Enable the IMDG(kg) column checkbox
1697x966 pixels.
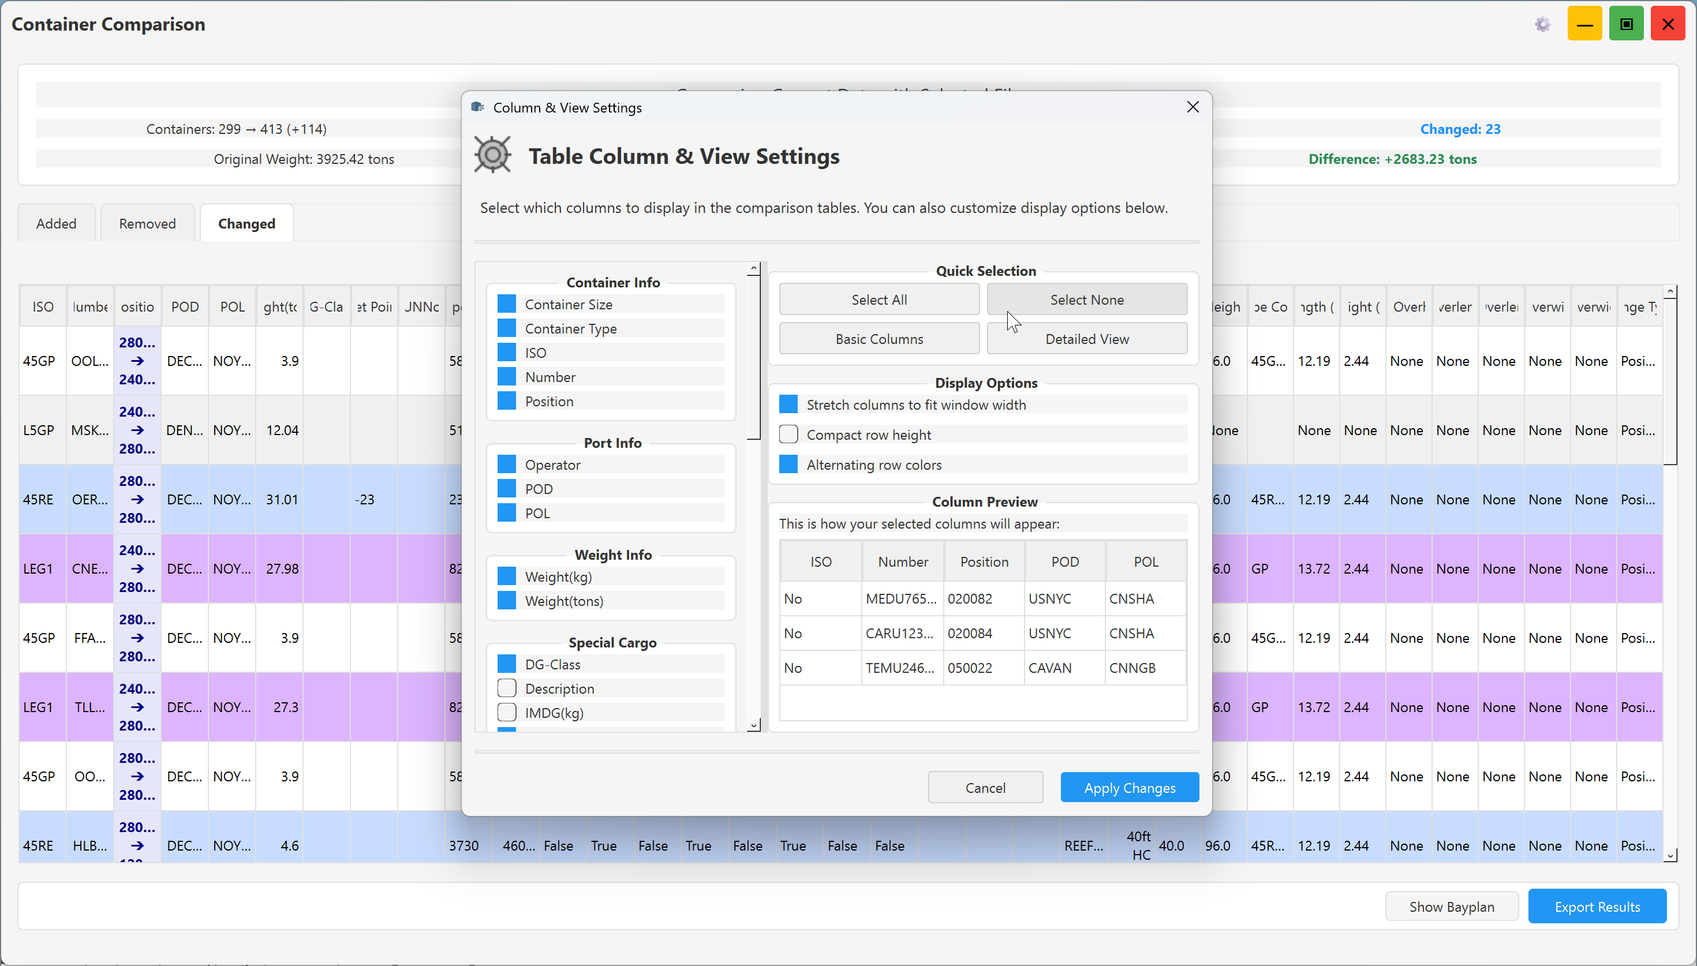click(x=507, y=713)
